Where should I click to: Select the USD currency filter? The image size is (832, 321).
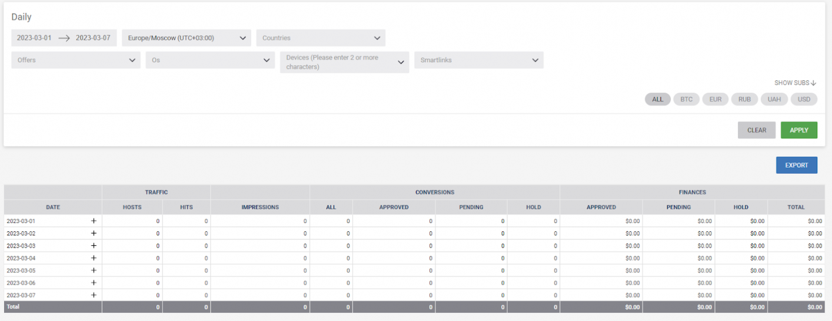click(x=804, y=99)
